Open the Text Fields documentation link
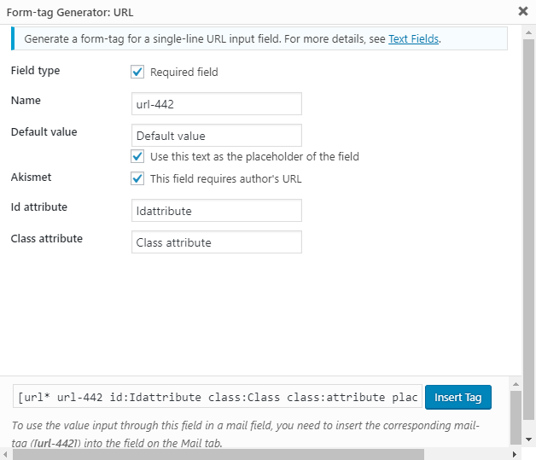Viewport: 536px width, 460px height. pos(414,38)
